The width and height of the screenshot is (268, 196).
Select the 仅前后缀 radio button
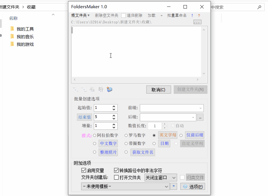click(x=181, y=135)
